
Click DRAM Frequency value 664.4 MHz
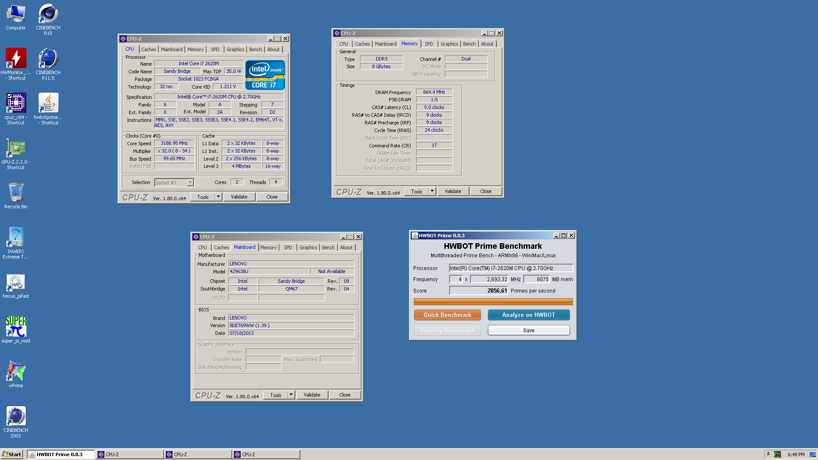tap(434, 92)
